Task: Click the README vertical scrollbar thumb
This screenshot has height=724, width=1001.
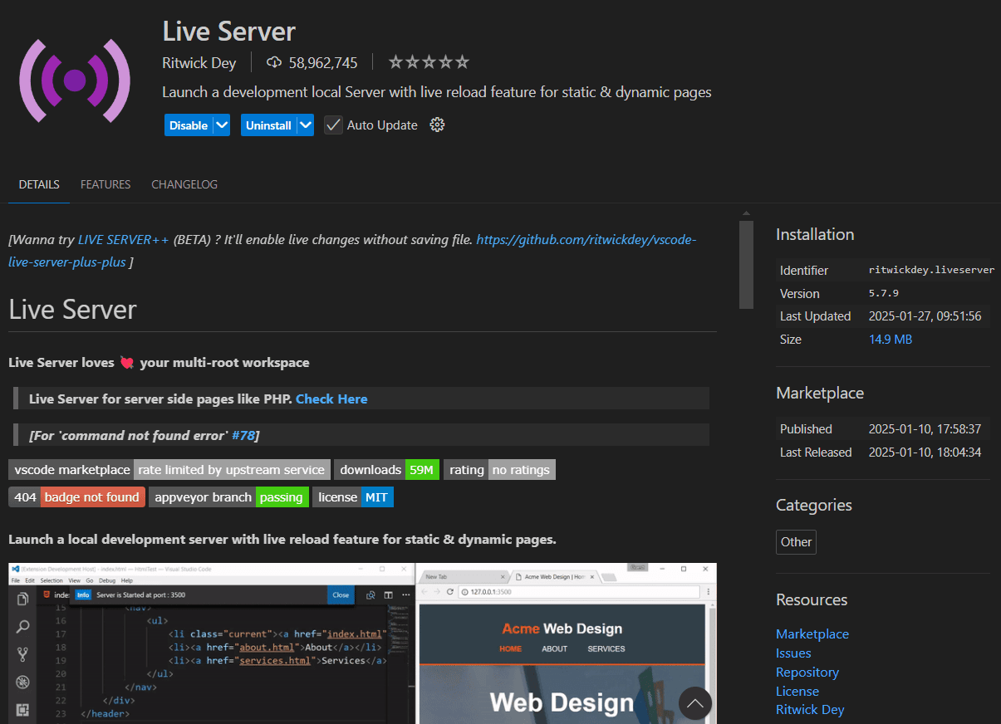Action: coord(746,265)
